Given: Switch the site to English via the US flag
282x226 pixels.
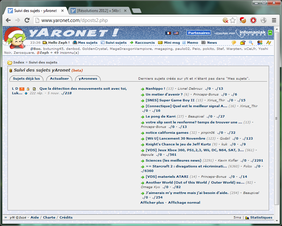Looking at the screenshot, I should 176,33.
